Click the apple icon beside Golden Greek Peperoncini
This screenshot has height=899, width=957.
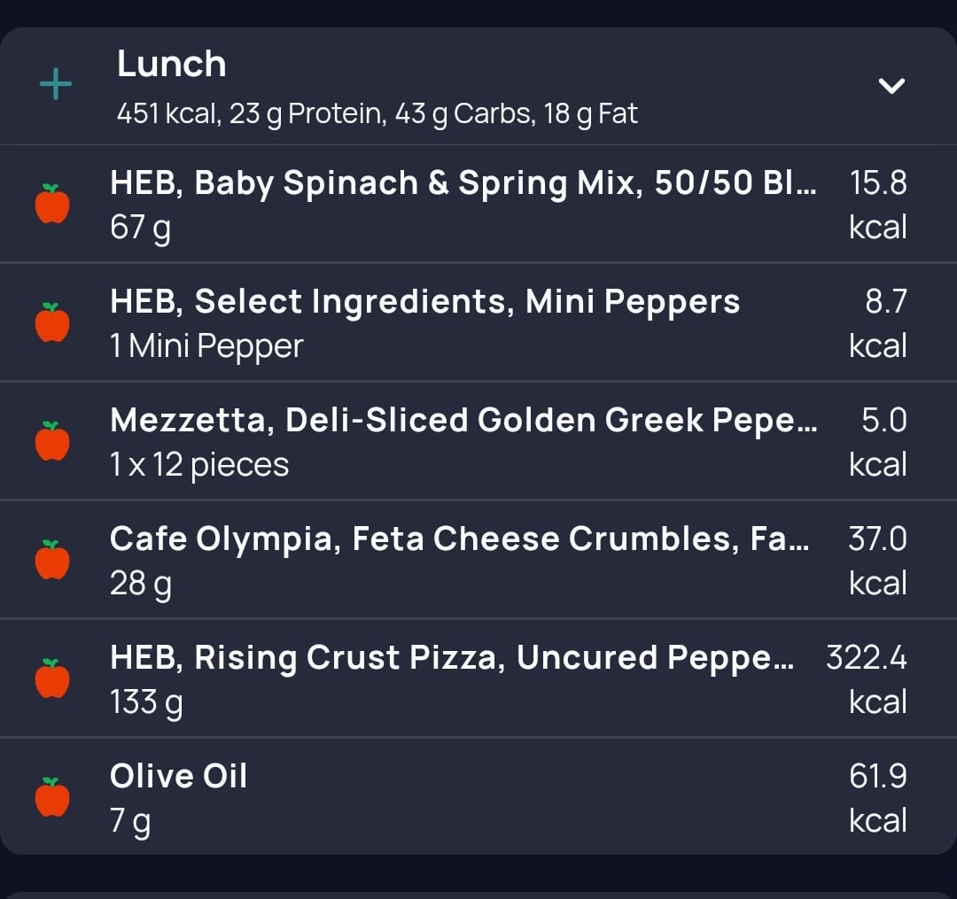point(52,441)
